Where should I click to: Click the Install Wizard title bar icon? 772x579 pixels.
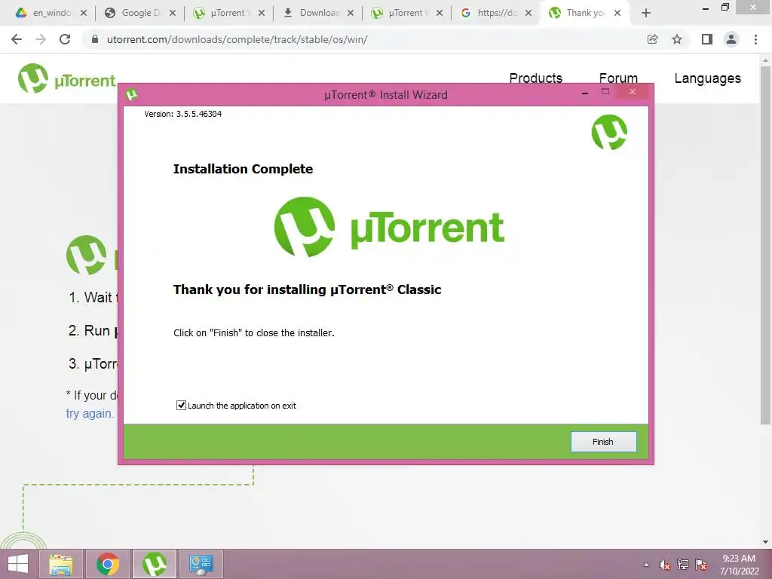[x=131, y=94]
